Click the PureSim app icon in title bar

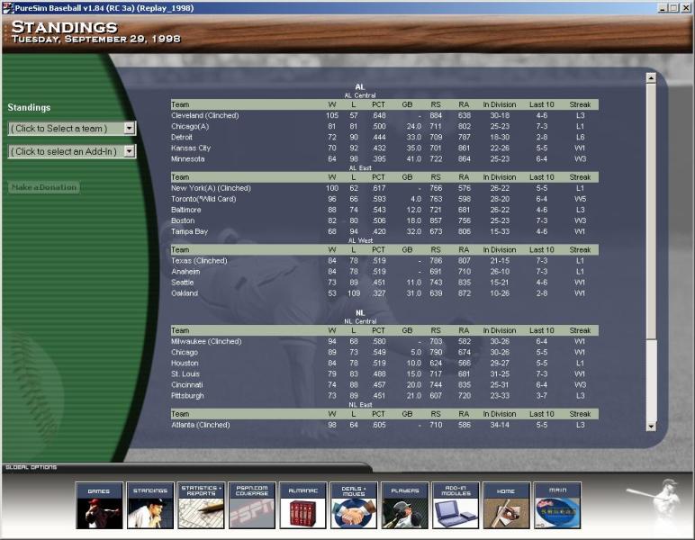7,8
